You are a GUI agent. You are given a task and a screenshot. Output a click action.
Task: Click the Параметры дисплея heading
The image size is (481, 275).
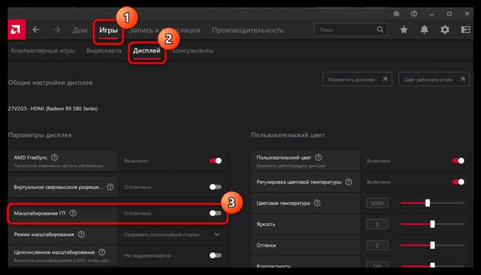pos(40,135)
